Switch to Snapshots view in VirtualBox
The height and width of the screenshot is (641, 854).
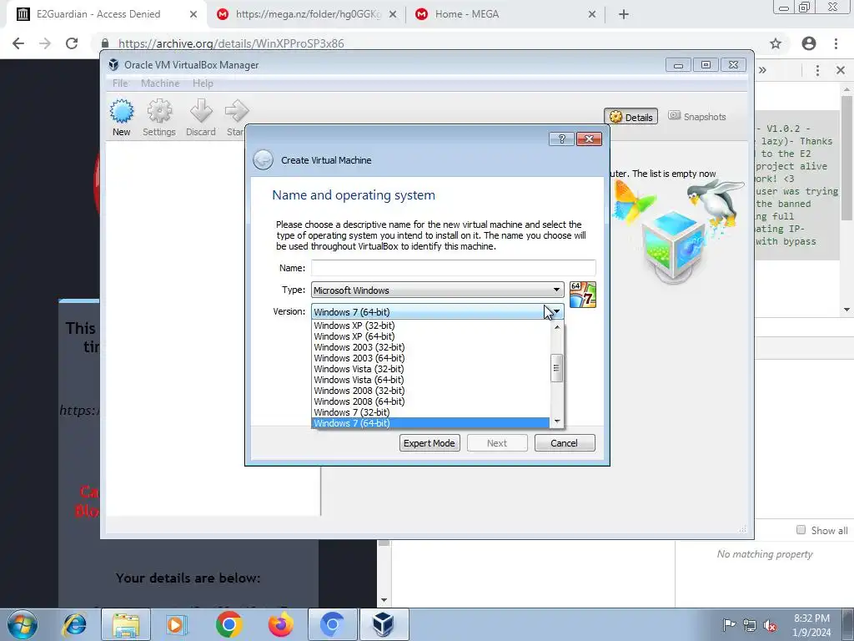tap(697, 116)
